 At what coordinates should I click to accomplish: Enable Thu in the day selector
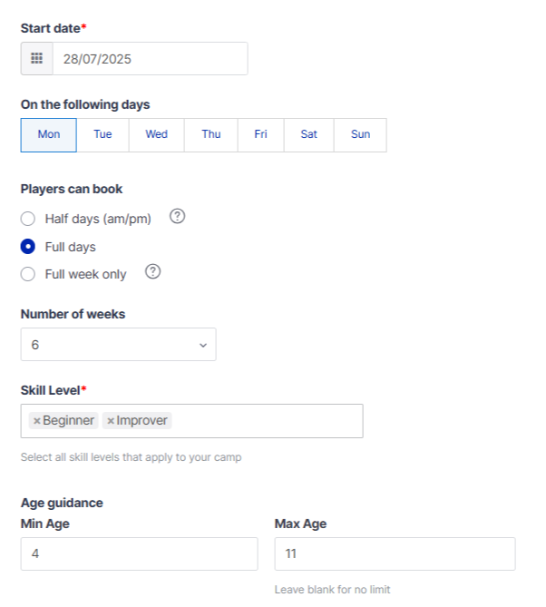click(211, 135)
